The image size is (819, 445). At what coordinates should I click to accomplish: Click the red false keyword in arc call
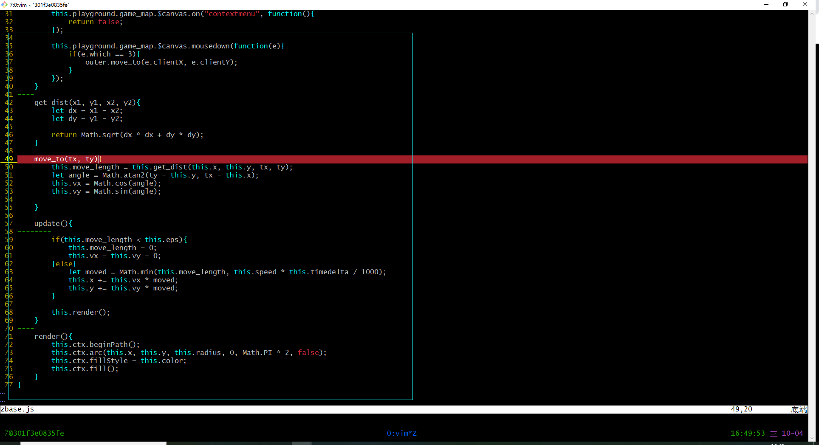[x=308, y=353]
